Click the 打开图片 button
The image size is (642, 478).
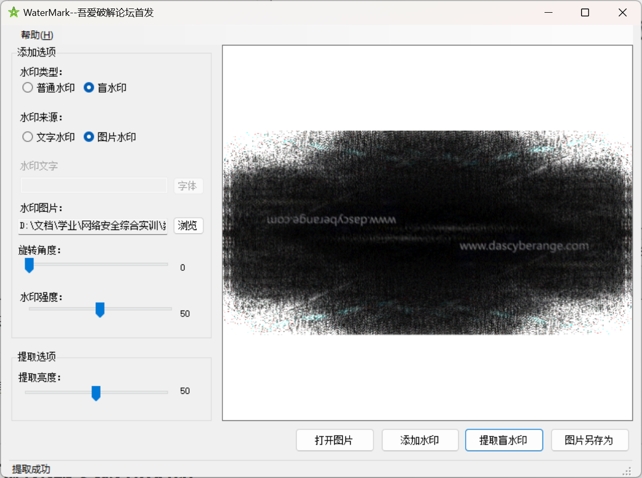point(335,440)
